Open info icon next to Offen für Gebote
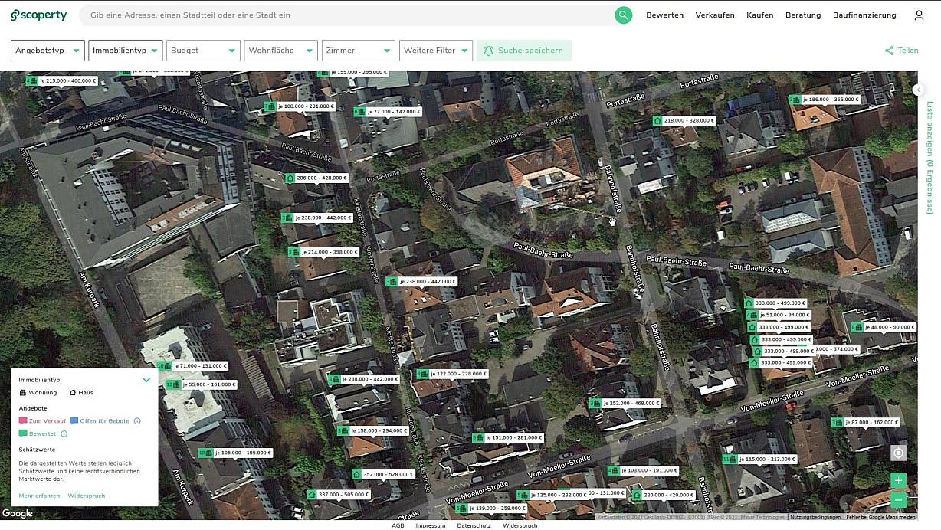This screenshot has height=530, width=941. [x=137, y=420]
